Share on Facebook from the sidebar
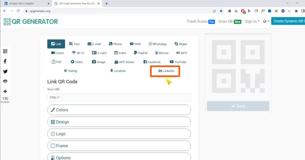The image size is (305, 160). (5, 61)
